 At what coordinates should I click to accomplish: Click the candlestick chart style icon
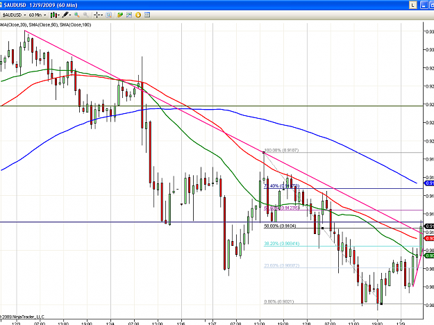click(53, 15)
